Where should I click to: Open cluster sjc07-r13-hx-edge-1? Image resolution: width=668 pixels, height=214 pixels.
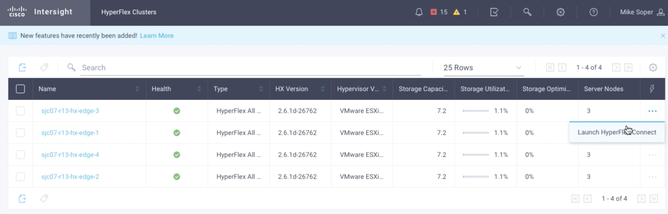pos(70,133)
